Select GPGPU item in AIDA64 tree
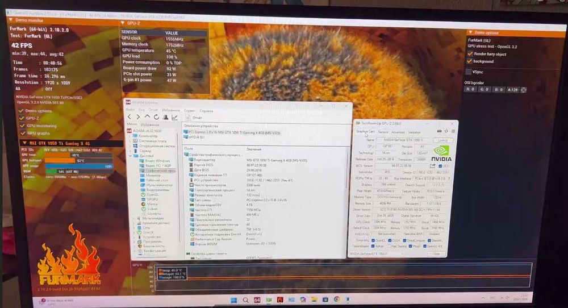568x308 pixels. 149,199
